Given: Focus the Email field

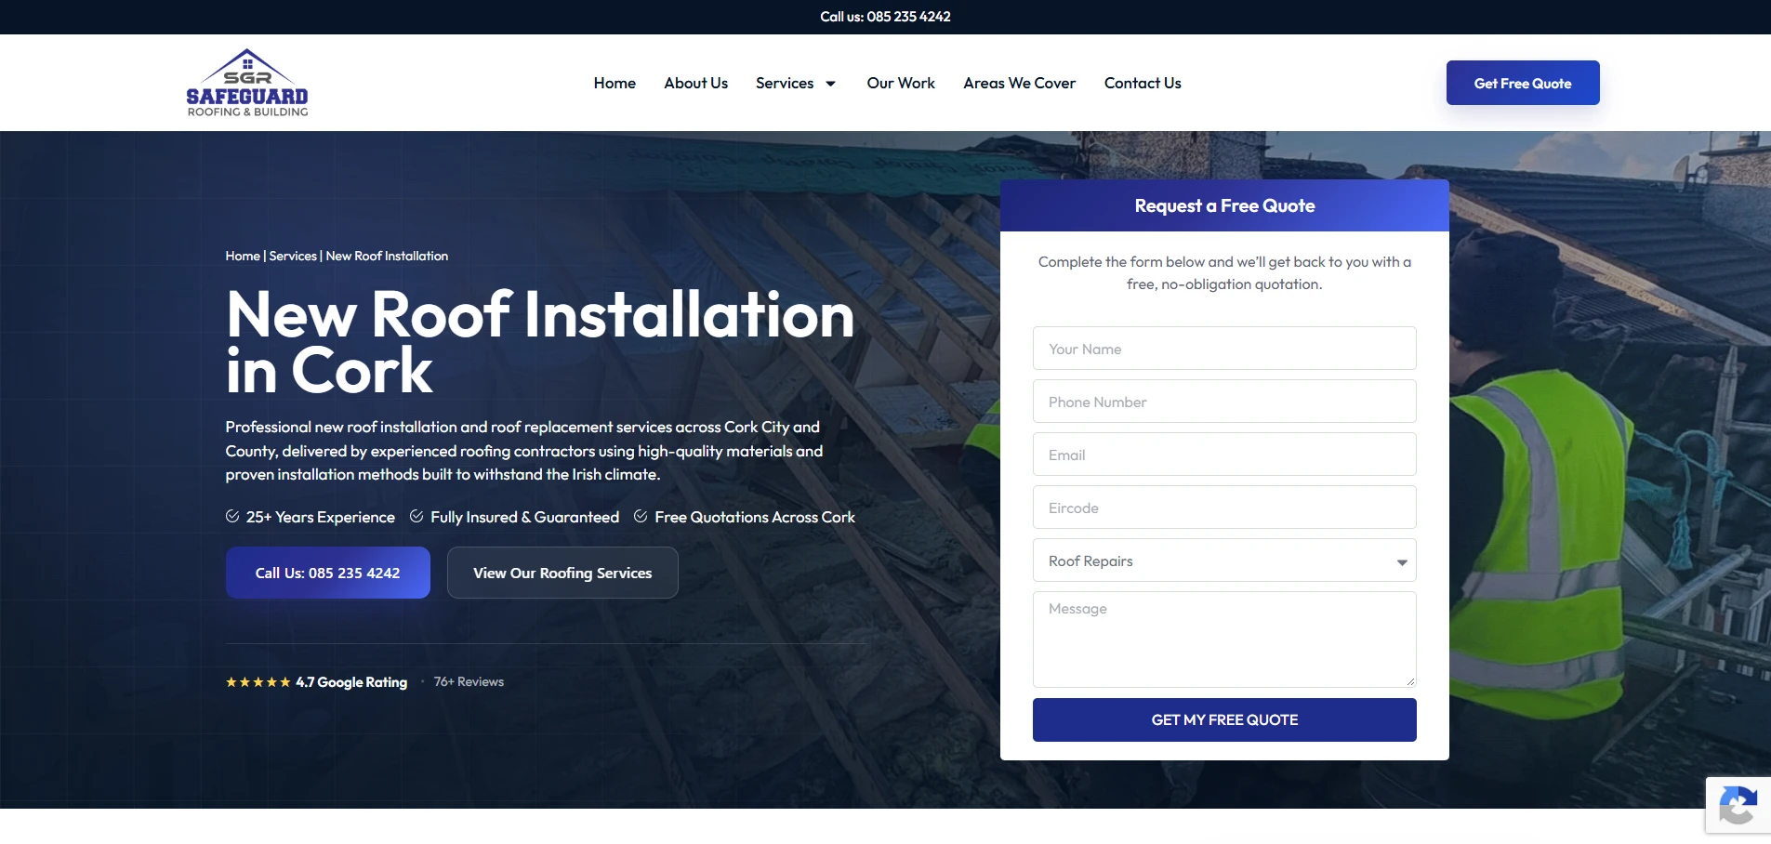Looking at the screenshot, I should 1224,455.
